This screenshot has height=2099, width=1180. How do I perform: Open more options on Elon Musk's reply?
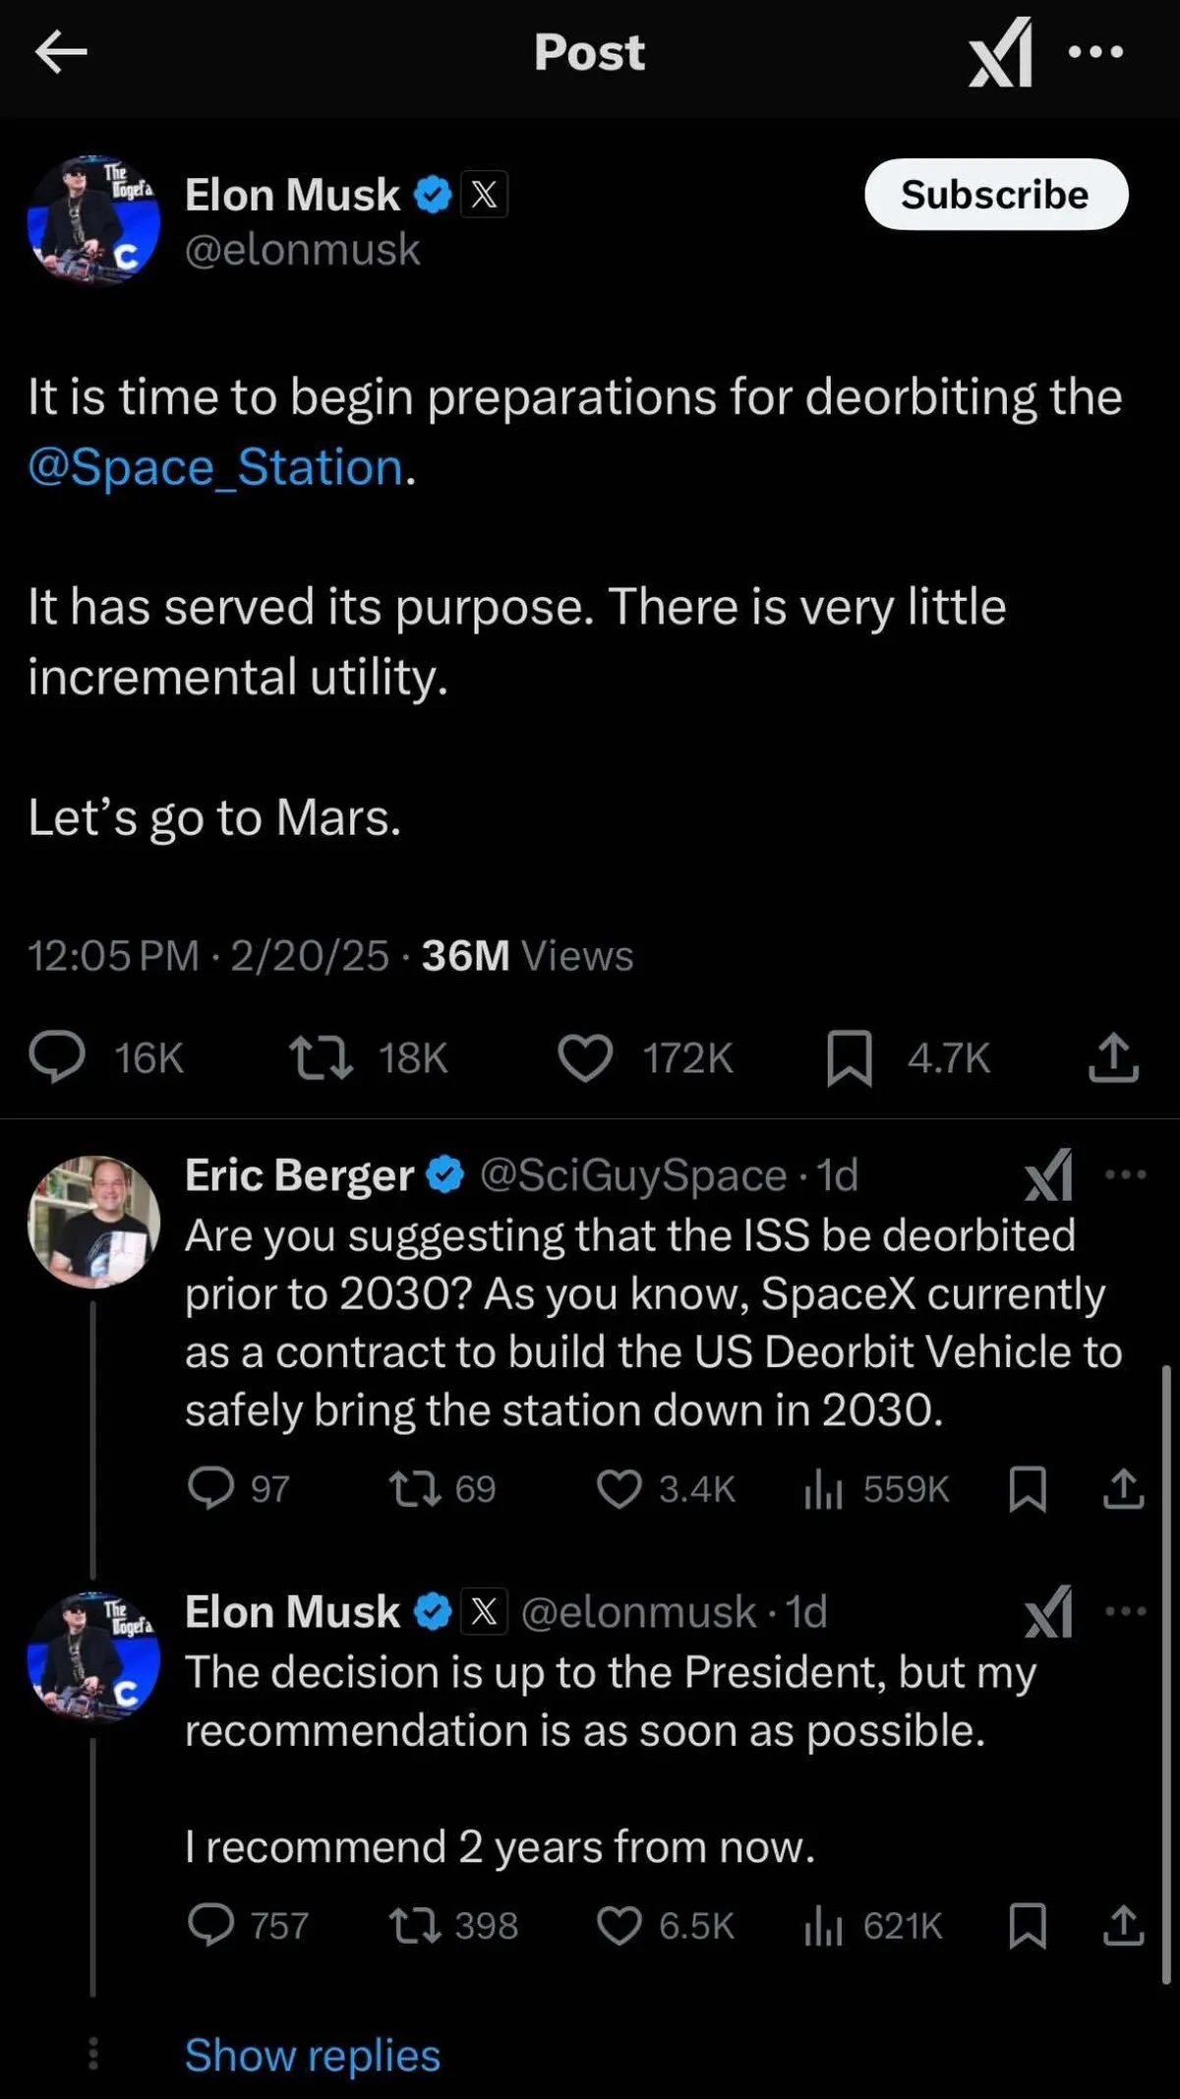point(1125,1611)
